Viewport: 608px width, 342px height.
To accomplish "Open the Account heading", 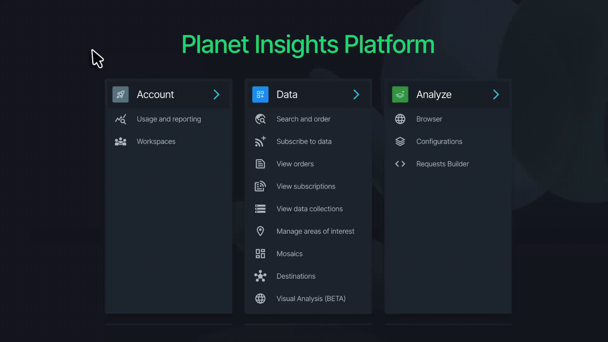I will (x=155, y=94).
